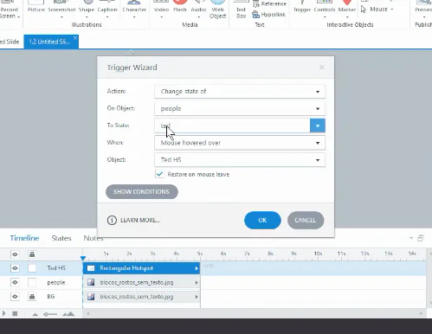Add a Hyperlink from Text group
Viewport: 432px width, 334px height.
268,15
